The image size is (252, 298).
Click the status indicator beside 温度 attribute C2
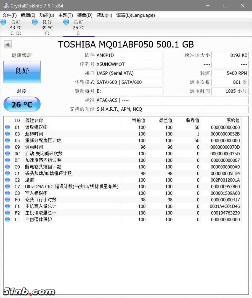point(7,180)
